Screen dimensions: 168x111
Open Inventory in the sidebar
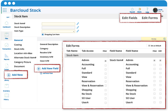(6, 88)
